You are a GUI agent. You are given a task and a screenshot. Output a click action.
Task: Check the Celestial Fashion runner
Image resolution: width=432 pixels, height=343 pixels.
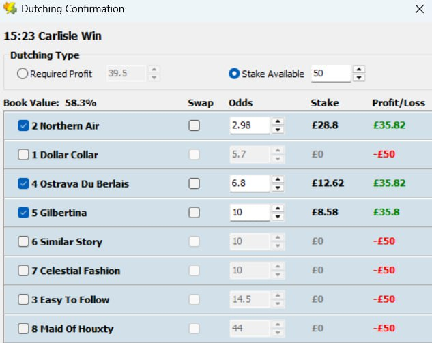tap(24, 271)
